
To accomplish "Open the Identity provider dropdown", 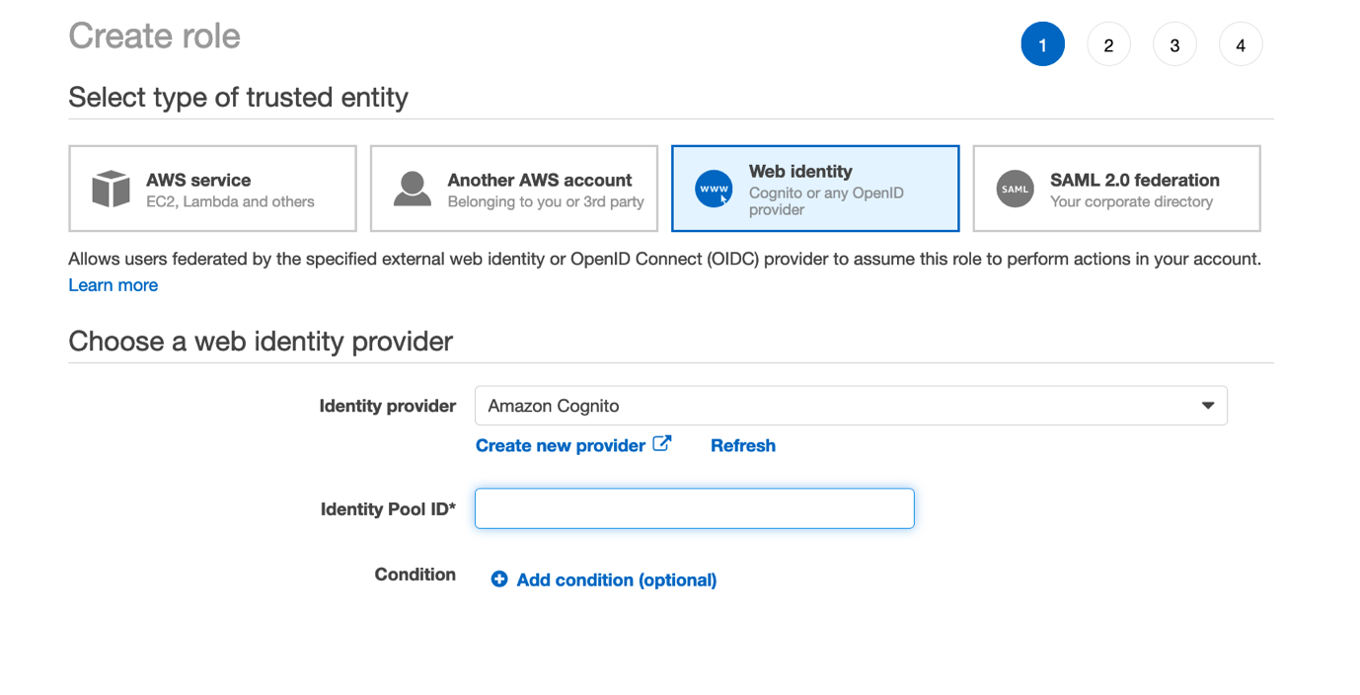I will click(x=851, y=406).
